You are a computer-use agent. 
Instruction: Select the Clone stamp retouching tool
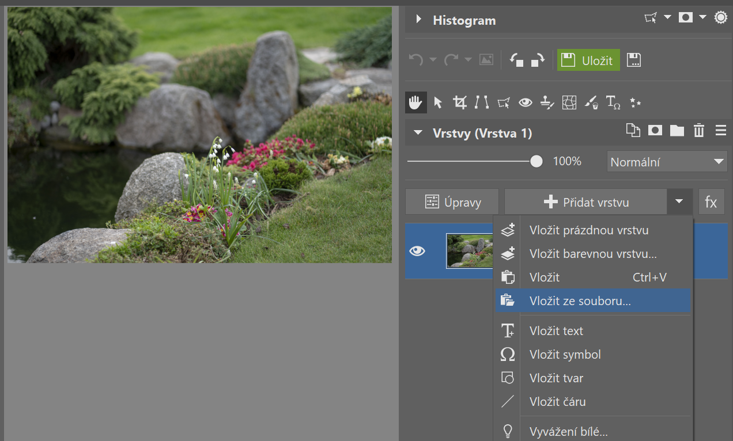[x=547, y=102]
